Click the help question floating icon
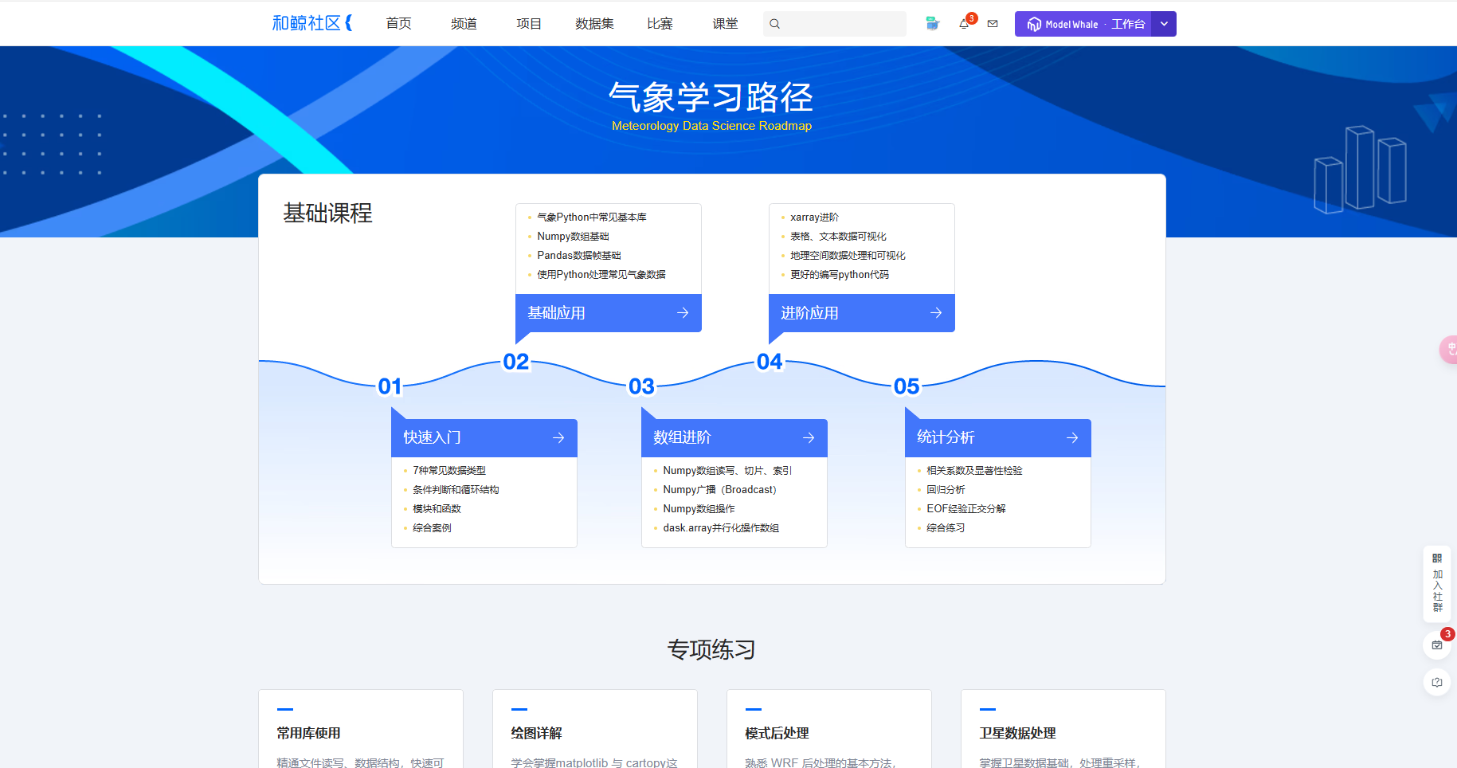This screenshot has height=768, width=1457. pyautogui.click(x=1436, y=682)
